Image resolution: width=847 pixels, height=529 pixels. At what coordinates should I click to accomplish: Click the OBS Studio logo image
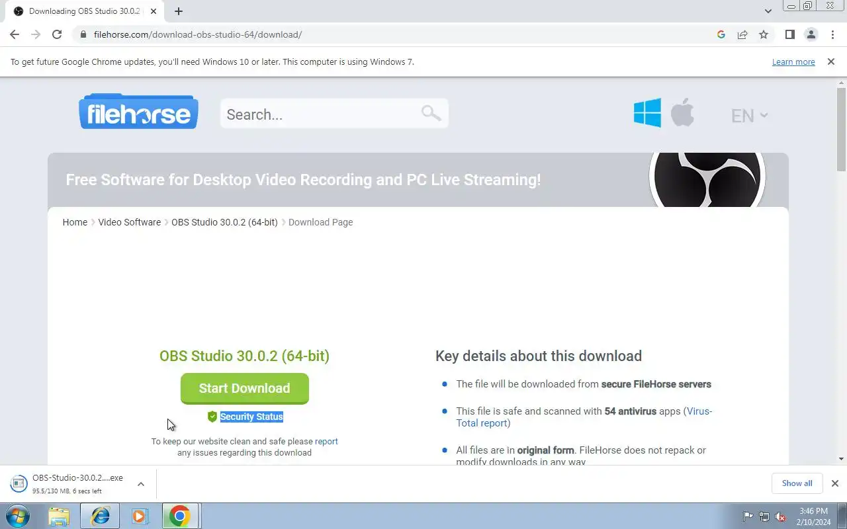707,179
